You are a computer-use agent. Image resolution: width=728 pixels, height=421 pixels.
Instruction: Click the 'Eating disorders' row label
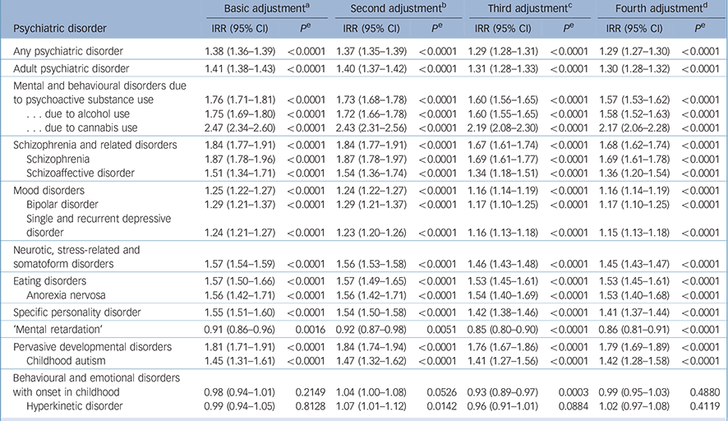coord(50,281)
